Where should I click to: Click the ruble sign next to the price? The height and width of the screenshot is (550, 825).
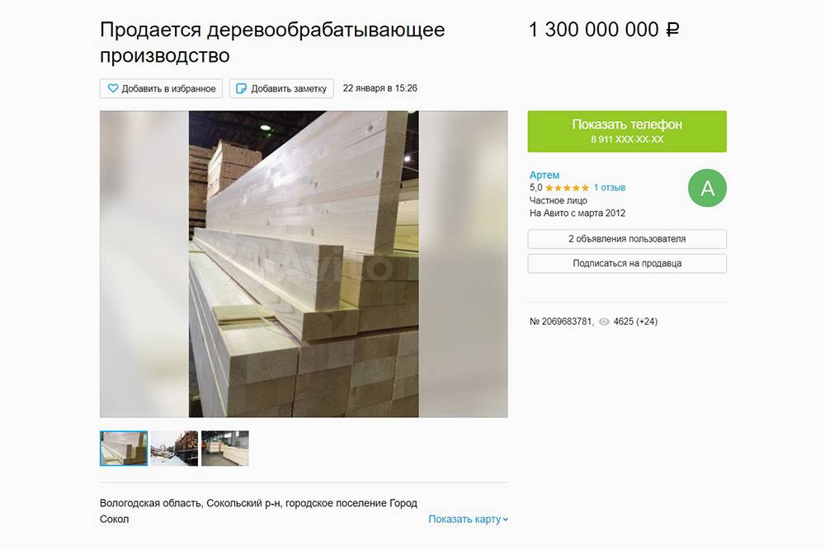[673, 30]
